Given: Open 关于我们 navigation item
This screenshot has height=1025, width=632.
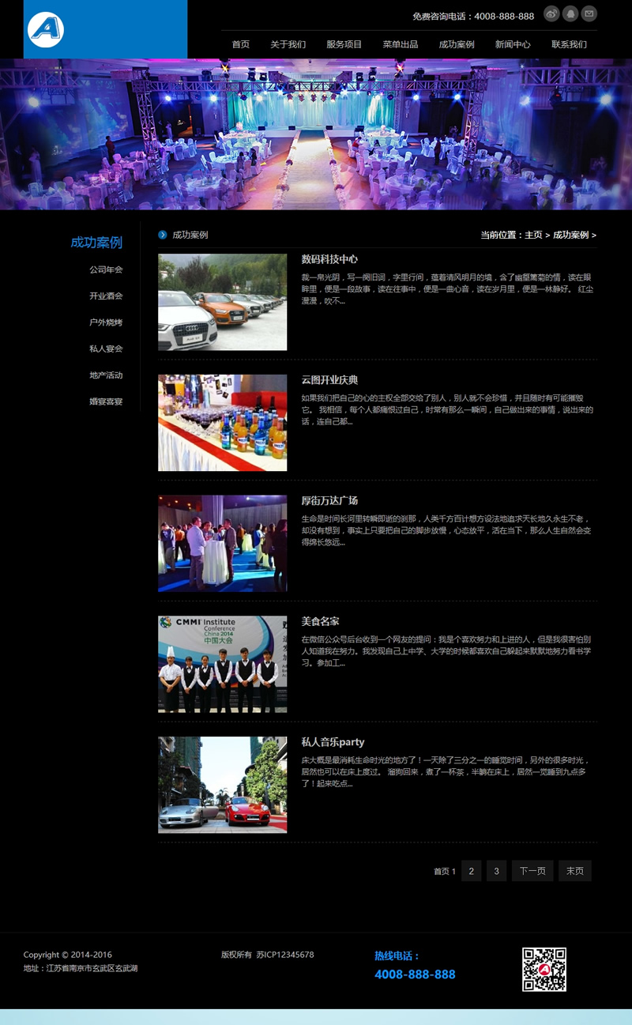Looking at the screenshot, I should tap(288, 44).
